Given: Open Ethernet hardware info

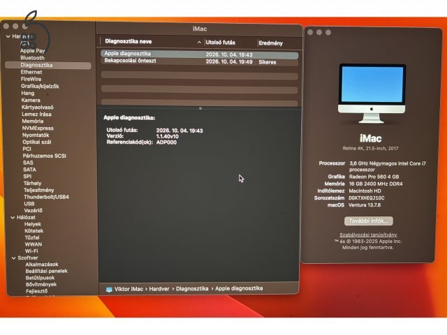Looking at the screenshot, I should click(31, 72).
